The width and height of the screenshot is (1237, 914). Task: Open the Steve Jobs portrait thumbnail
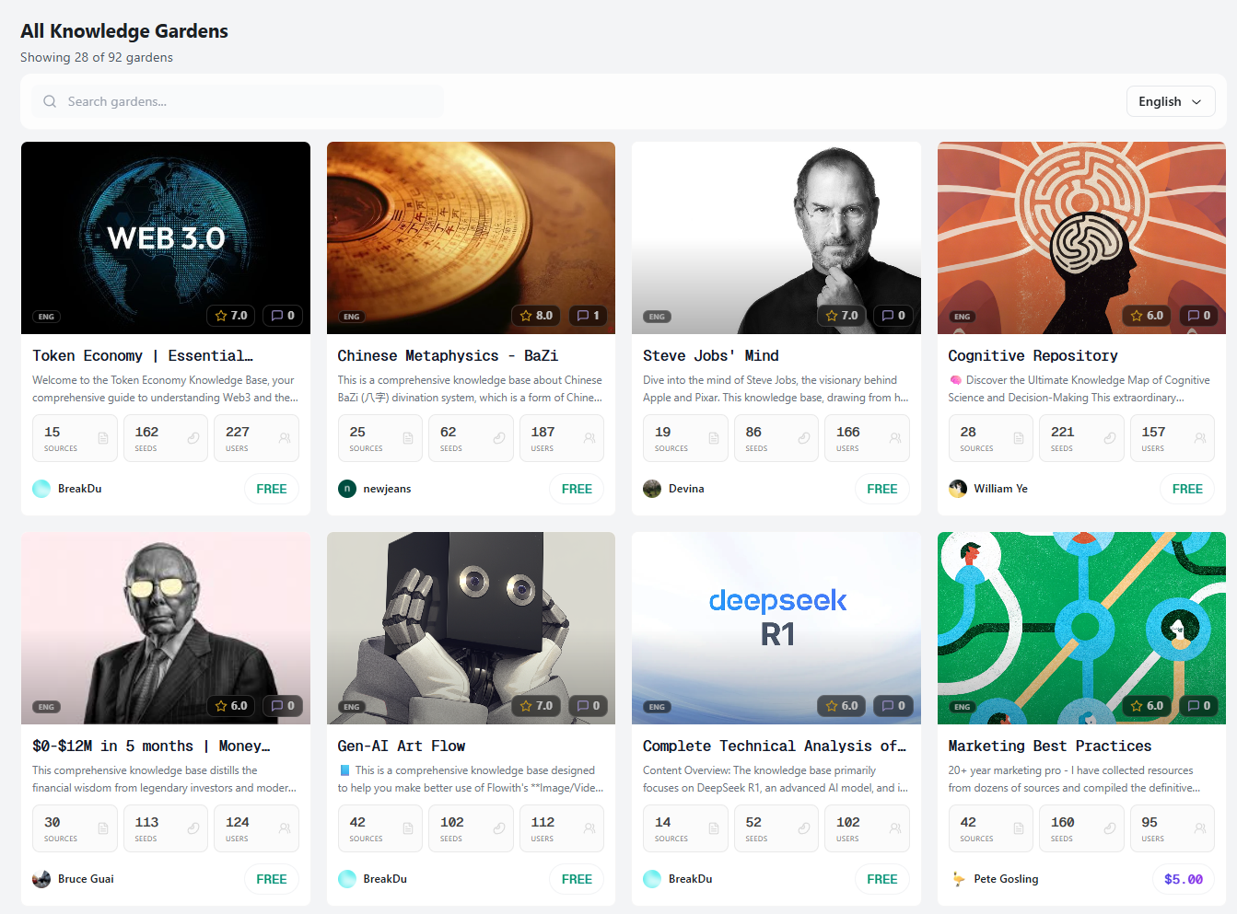(776, 237)
